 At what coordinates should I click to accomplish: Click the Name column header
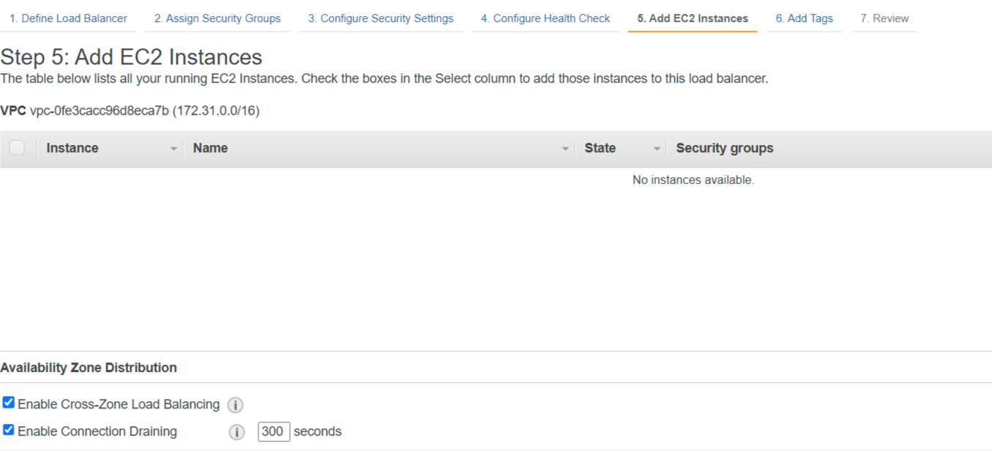pyautogui.click(x=210, y=148)
